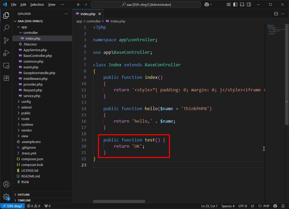Select the Index.php editor tab
289x209 pixels.
pyautogui.click(x=88, y=14)
